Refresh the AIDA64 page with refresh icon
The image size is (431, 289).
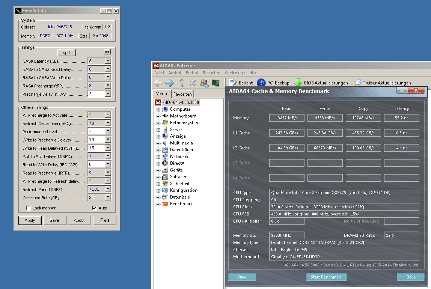(x=193, y=83)
